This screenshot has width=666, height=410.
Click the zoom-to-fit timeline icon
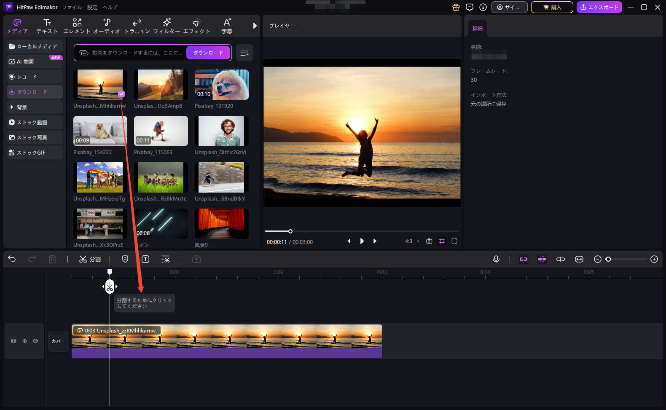tap(579, 259)
